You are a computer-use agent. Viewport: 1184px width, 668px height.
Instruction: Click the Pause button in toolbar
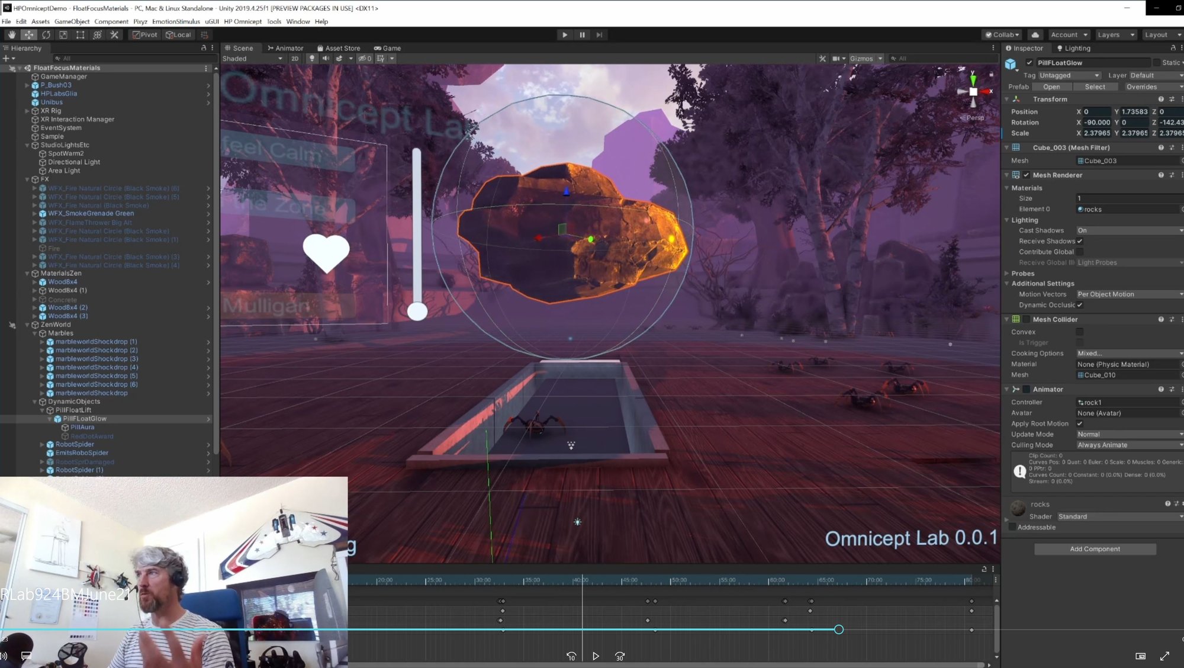tap(582, 35)
